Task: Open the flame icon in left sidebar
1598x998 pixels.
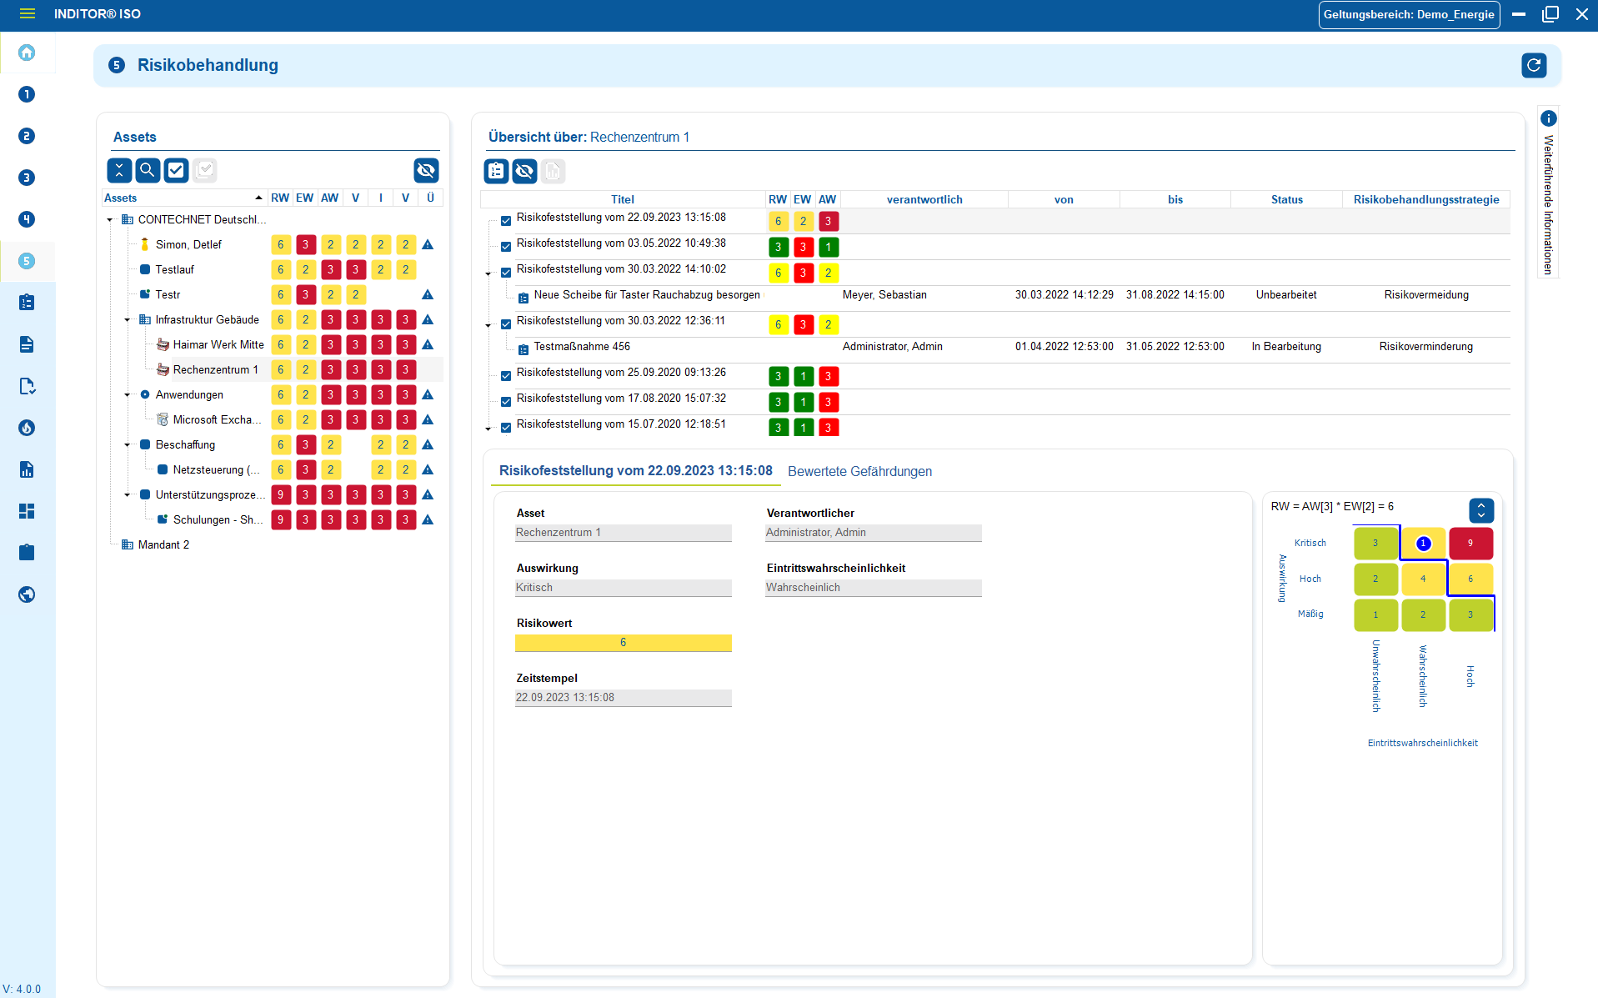Action: click(27, 428)
